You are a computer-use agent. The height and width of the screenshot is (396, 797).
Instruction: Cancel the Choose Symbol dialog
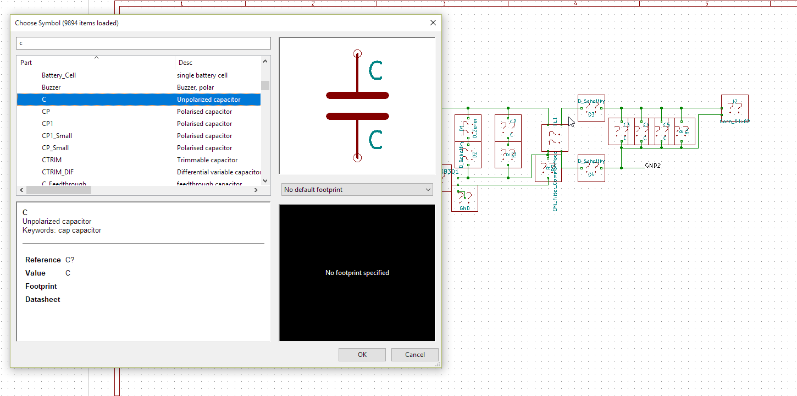(414, 355)
